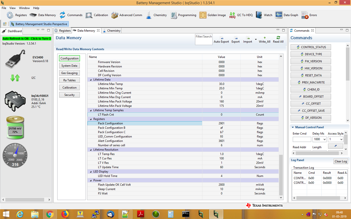Click the Clear Log button
351x219 pixels.
click(341, 161)
